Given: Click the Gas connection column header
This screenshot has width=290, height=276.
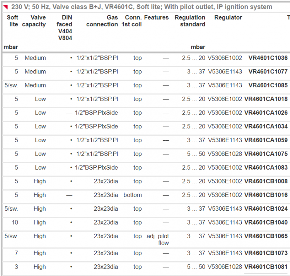Looking at the screenshot, I should tap(102, 21).
